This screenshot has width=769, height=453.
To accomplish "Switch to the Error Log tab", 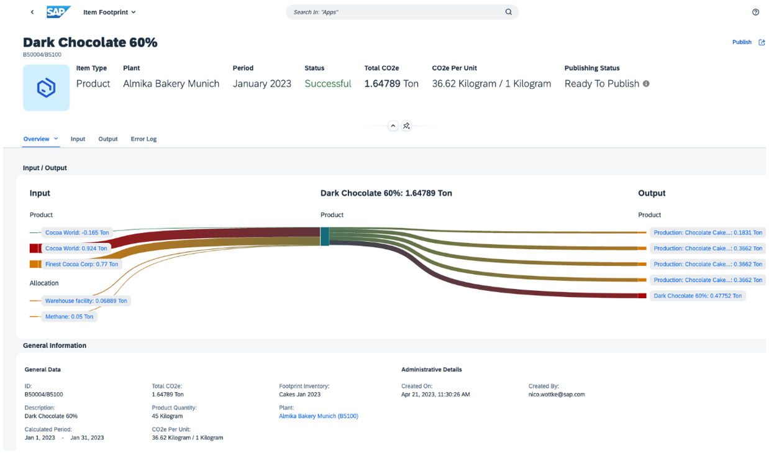I will (x=143, y=139).
